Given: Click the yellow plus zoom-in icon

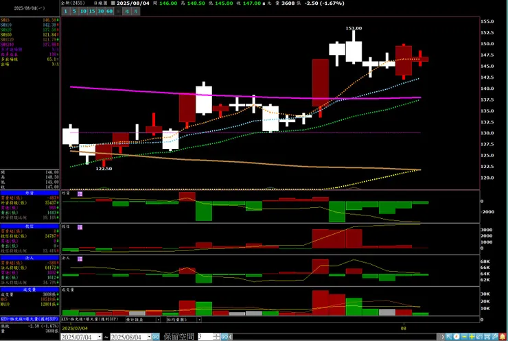Looking at the screenshot, I should point(472,337).
